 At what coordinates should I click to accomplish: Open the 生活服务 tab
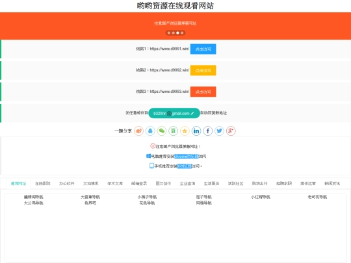211,183
